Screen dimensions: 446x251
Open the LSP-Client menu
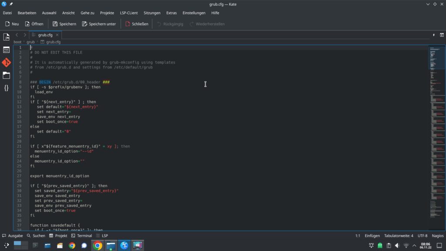(x=128, y=13)
